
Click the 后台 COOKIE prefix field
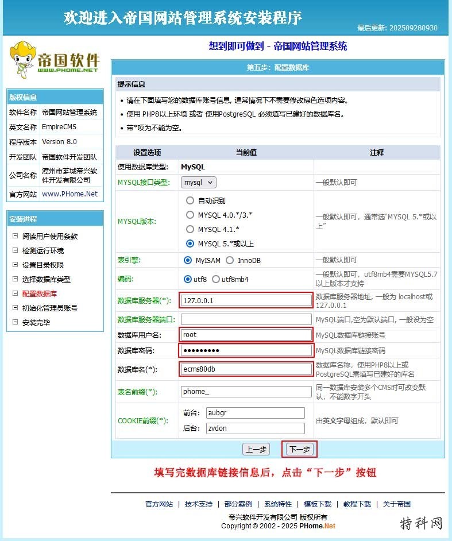coord(256,428)
